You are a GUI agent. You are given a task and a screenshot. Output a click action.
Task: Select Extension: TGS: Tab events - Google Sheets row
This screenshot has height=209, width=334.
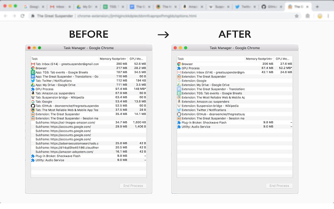(x=235, y=93)
